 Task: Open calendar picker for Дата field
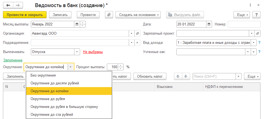point(209,24)
